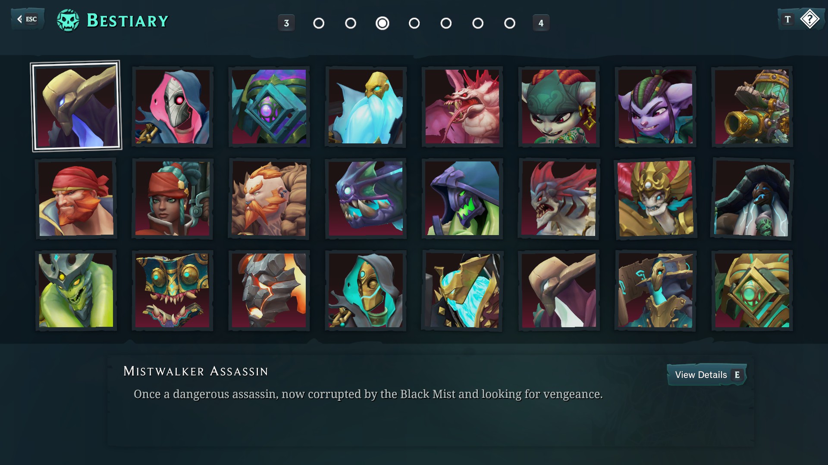
Task: Click the View Details button
Action: [707, 375]
